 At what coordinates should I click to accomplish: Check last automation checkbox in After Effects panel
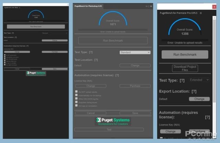tap(5, 65)
